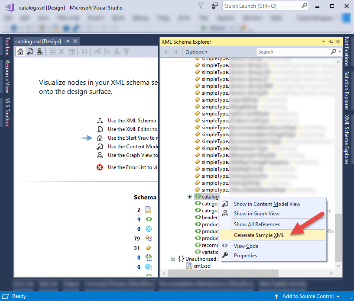Toggle auto-hide pin on XML Schema Explorer

pyautogui.click(x=331, y=42)
